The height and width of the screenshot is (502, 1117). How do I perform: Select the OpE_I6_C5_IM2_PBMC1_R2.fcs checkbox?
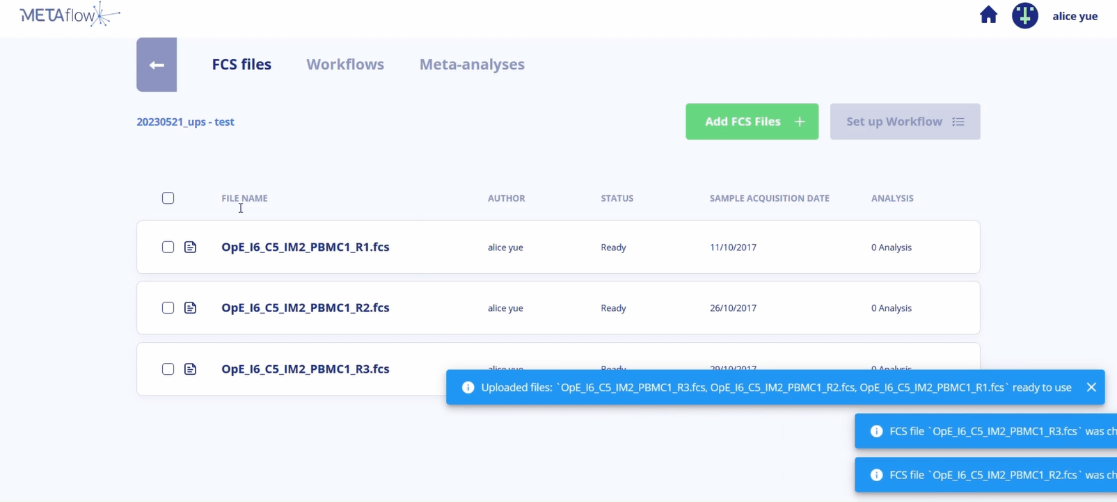click(168, 308)
